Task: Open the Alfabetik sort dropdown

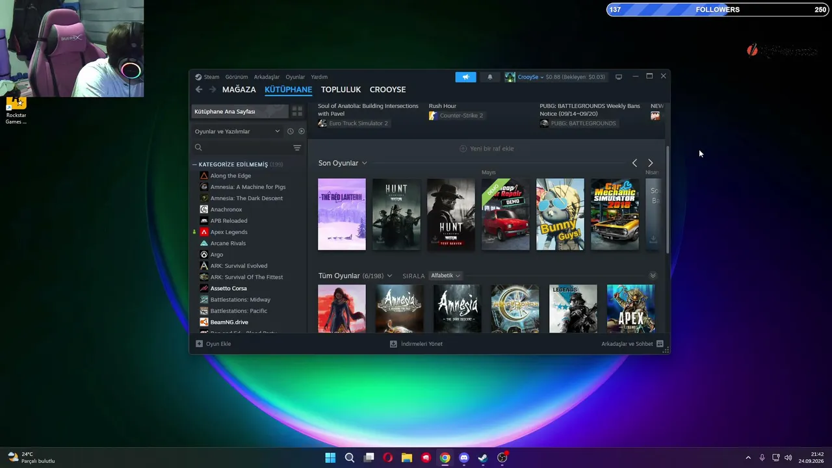Action: (x=445, y=276)
